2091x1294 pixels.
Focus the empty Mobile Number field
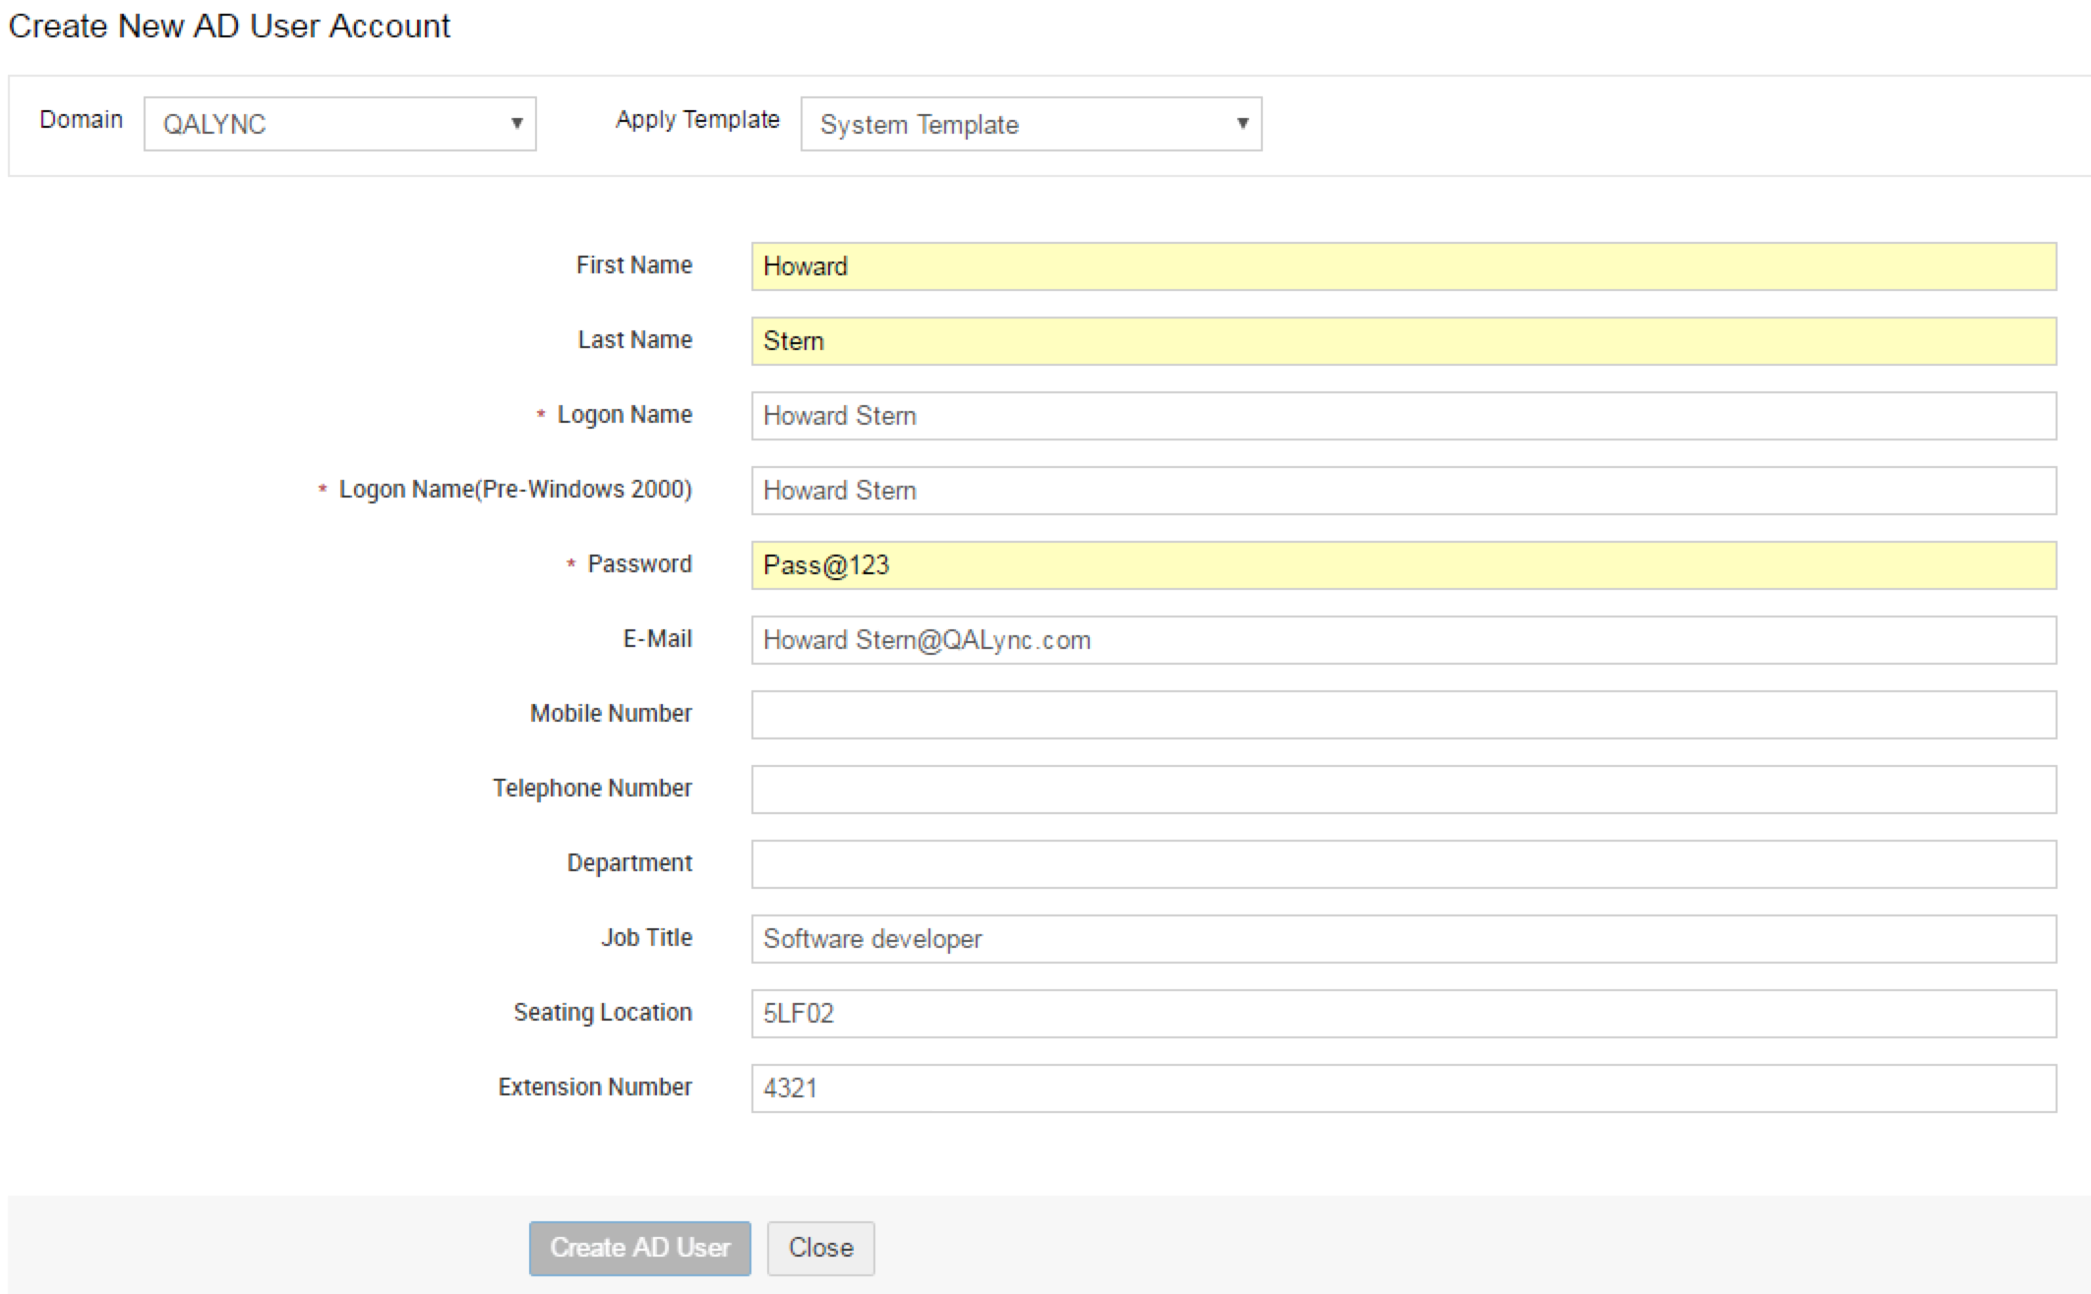[x=1403, y=715]
